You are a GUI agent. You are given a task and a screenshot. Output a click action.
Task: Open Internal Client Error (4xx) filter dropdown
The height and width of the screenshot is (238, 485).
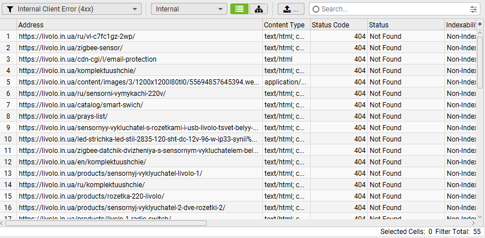[72, 9]
